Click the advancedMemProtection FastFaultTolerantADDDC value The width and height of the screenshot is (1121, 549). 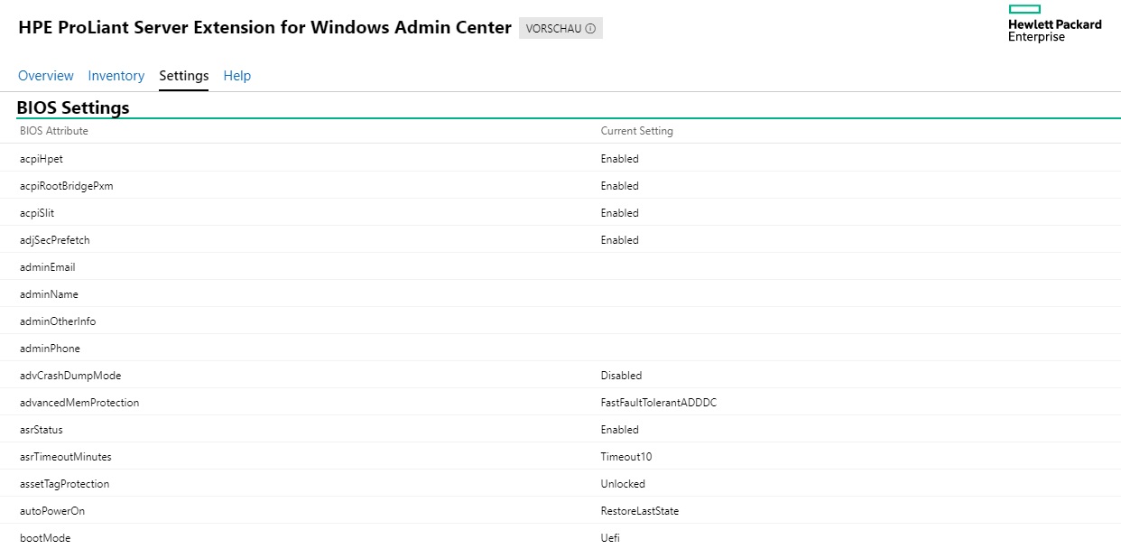659,403
